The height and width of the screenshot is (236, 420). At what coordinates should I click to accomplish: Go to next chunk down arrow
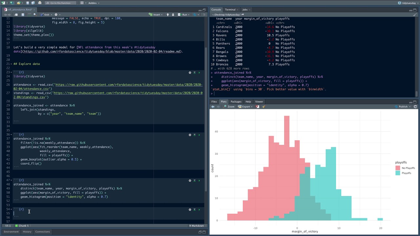(173, 15)
